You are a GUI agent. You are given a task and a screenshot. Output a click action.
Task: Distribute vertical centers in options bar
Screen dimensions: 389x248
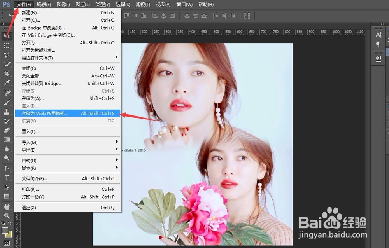[196, 16]
